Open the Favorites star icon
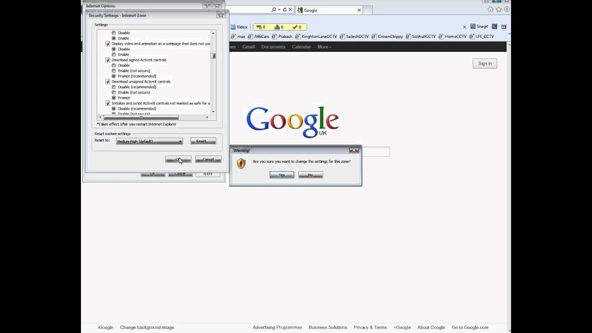592x333 pixels. click(499, 9)
